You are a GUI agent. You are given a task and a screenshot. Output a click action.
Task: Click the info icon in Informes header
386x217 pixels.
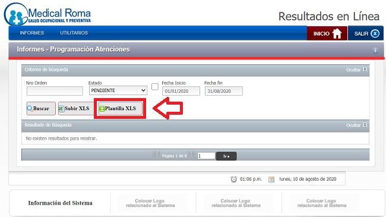point(375,51)
